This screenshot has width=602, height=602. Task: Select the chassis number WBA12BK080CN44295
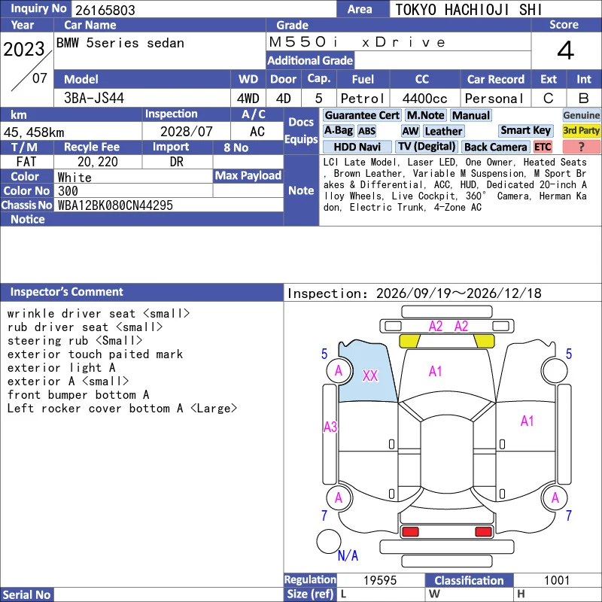(115, 205)
